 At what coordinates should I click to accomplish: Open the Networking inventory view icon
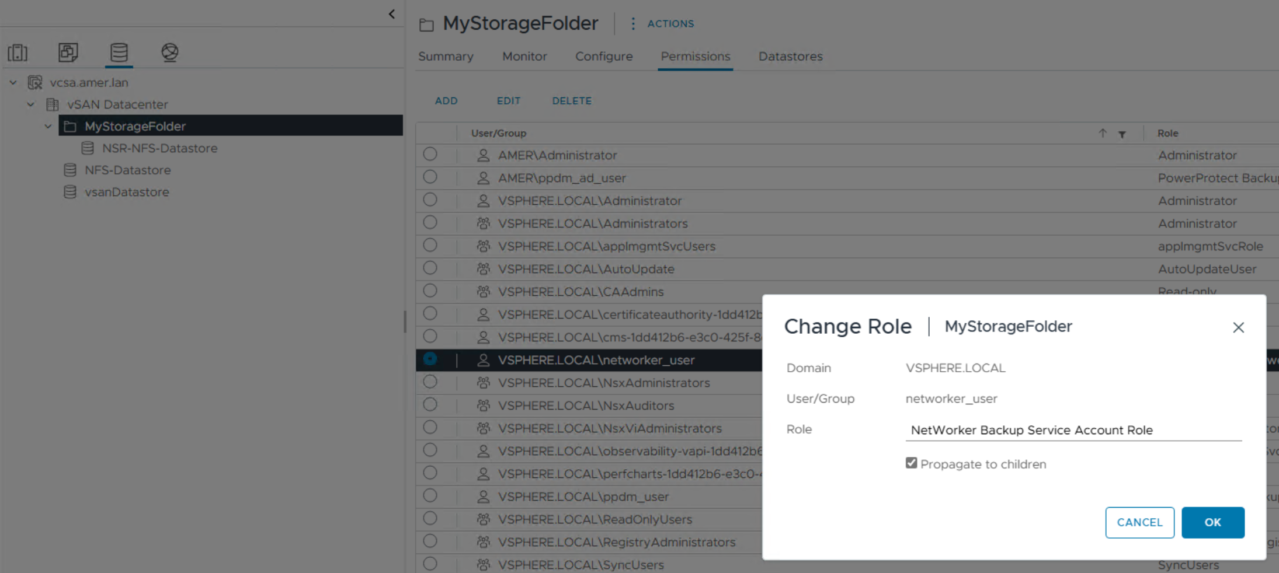pyautogui.click(x=169, y=53)
